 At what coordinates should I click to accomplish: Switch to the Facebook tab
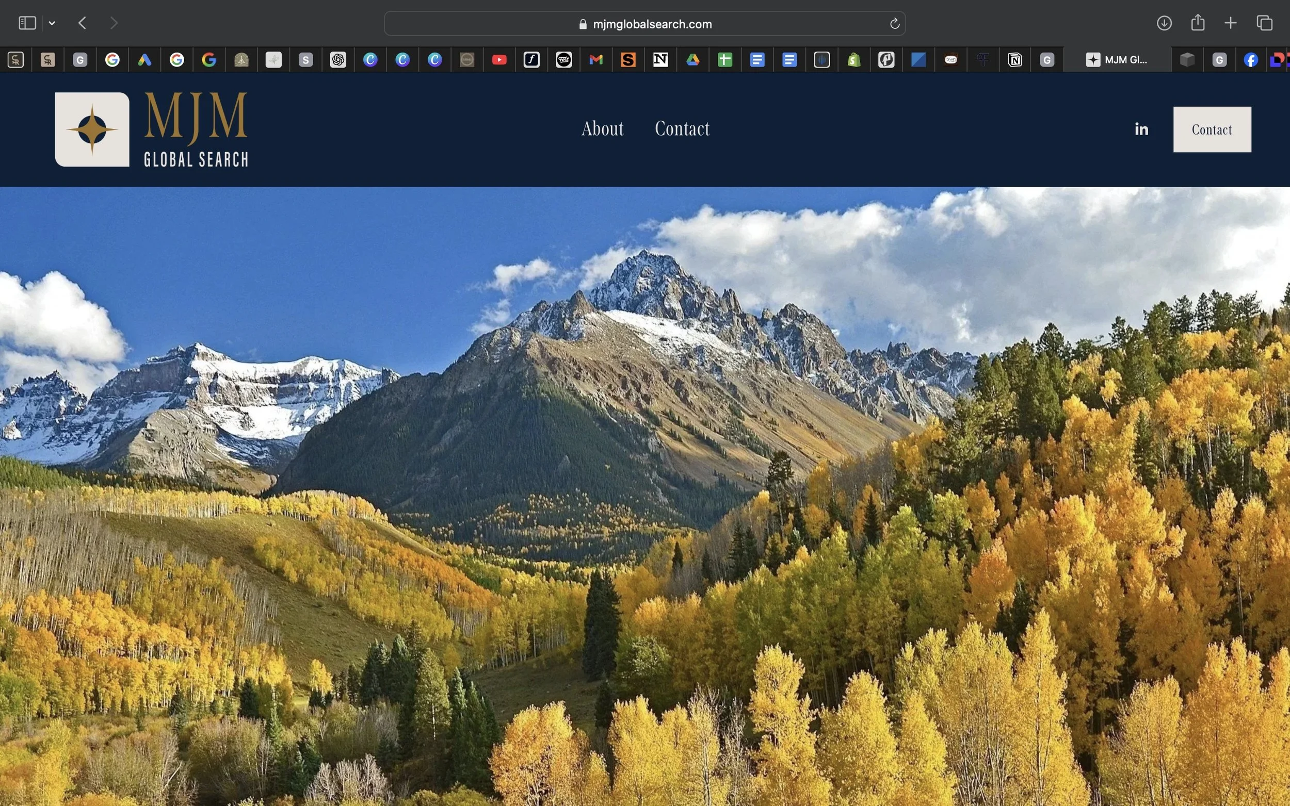[1251, 60]
